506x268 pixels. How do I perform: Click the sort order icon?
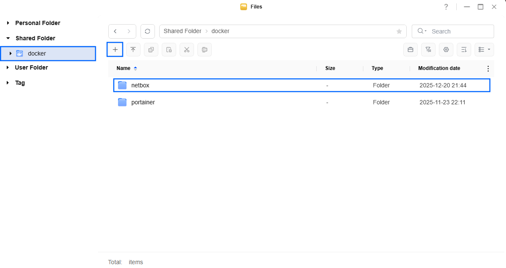coord(464,50)
